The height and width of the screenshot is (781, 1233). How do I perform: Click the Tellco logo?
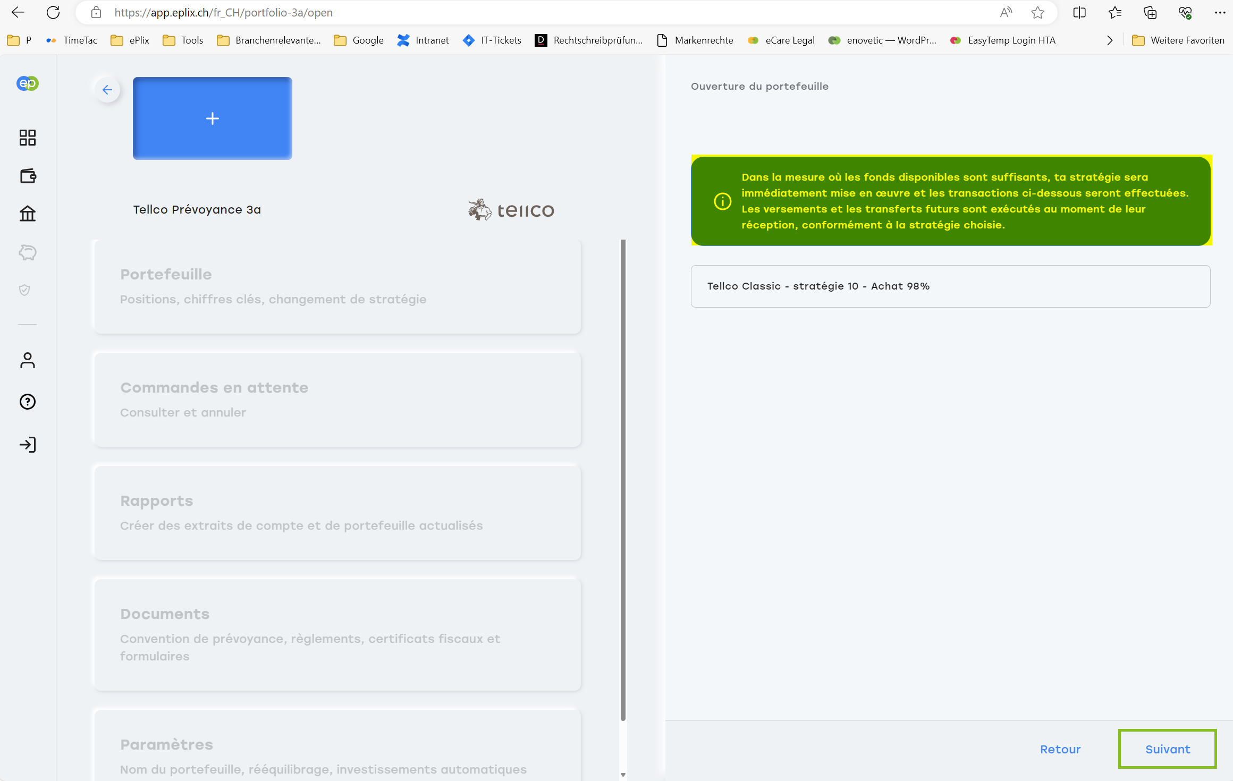tap(511, 210)
